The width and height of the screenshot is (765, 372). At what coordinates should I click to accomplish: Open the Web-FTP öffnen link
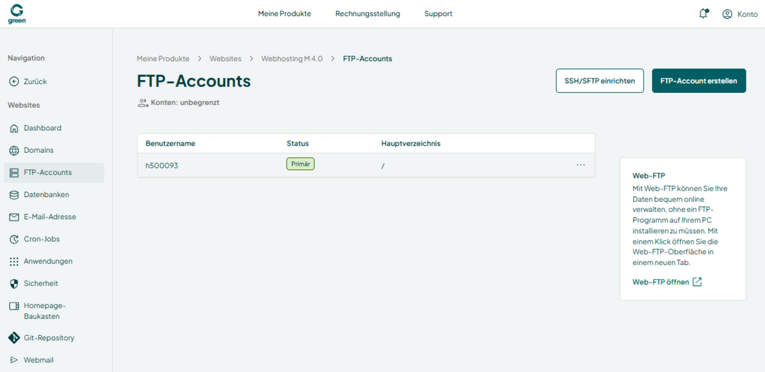pos(667,282)
